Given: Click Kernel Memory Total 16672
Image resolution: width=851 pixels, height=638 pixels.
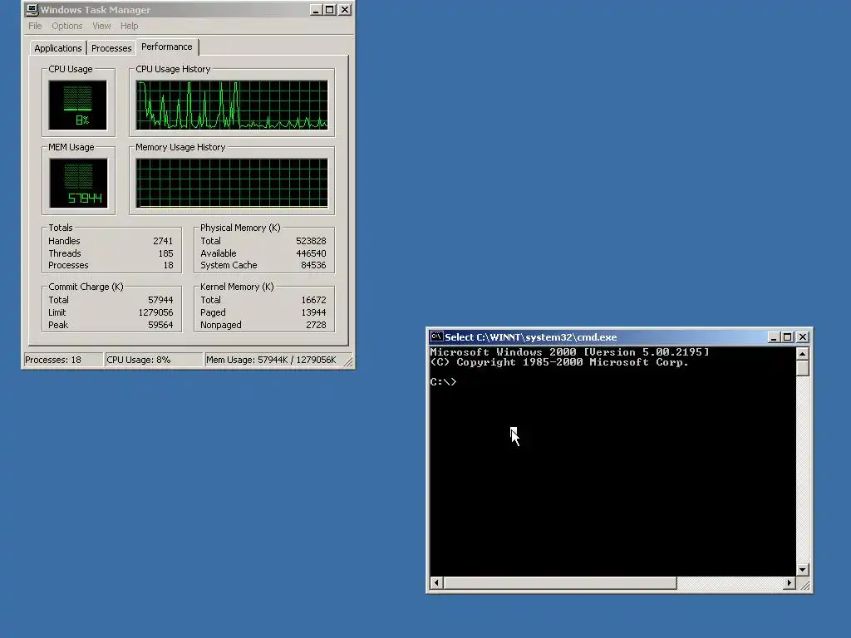Looking at the screenshot, I should click(x=313, y=300).
